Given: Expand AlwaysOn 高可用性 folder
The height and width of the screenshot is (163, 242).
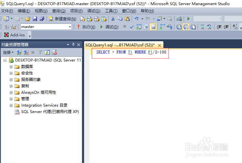Looking at the screenshot, I should (11, 93).
